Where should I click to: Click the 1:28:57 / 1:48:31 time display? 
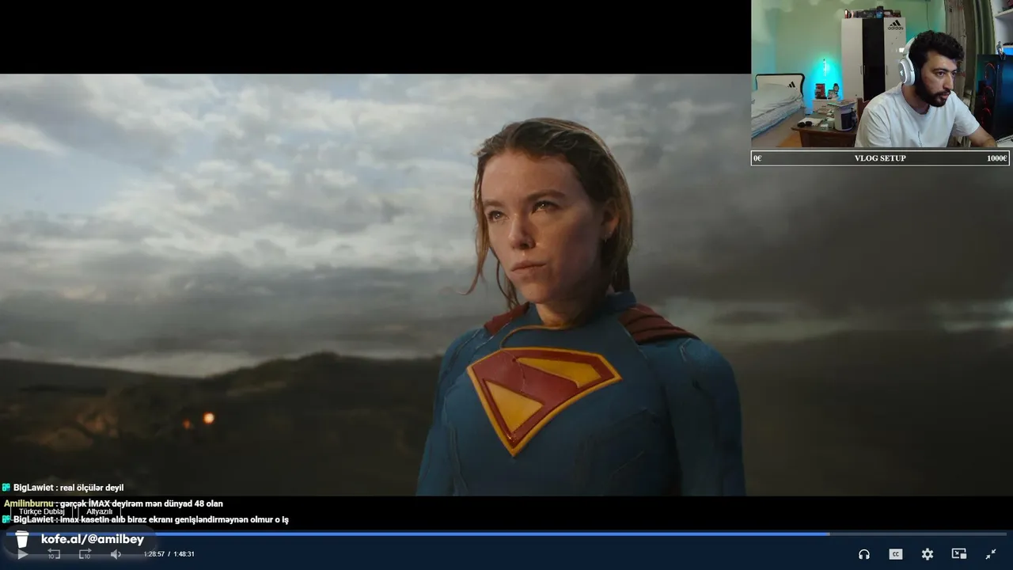click(x=169, y=554)
